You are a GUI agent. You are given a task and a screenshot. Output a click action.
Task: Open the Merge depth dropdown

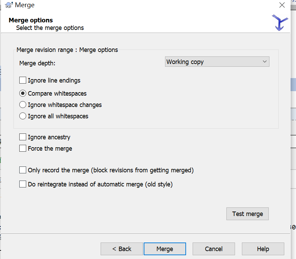[x=217, y=62]
